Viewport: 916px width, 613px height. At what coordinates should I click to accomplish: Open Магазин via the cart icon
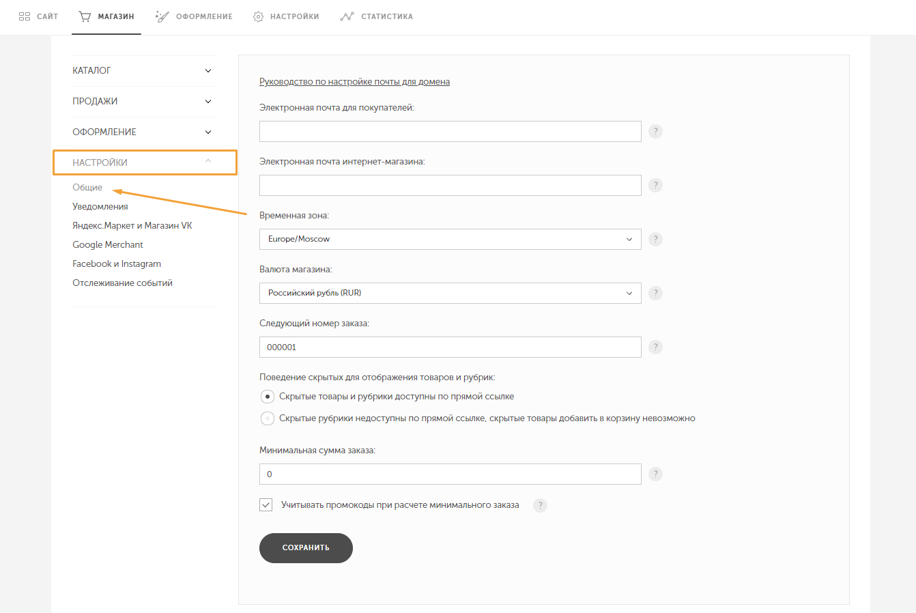click(85, 16)
